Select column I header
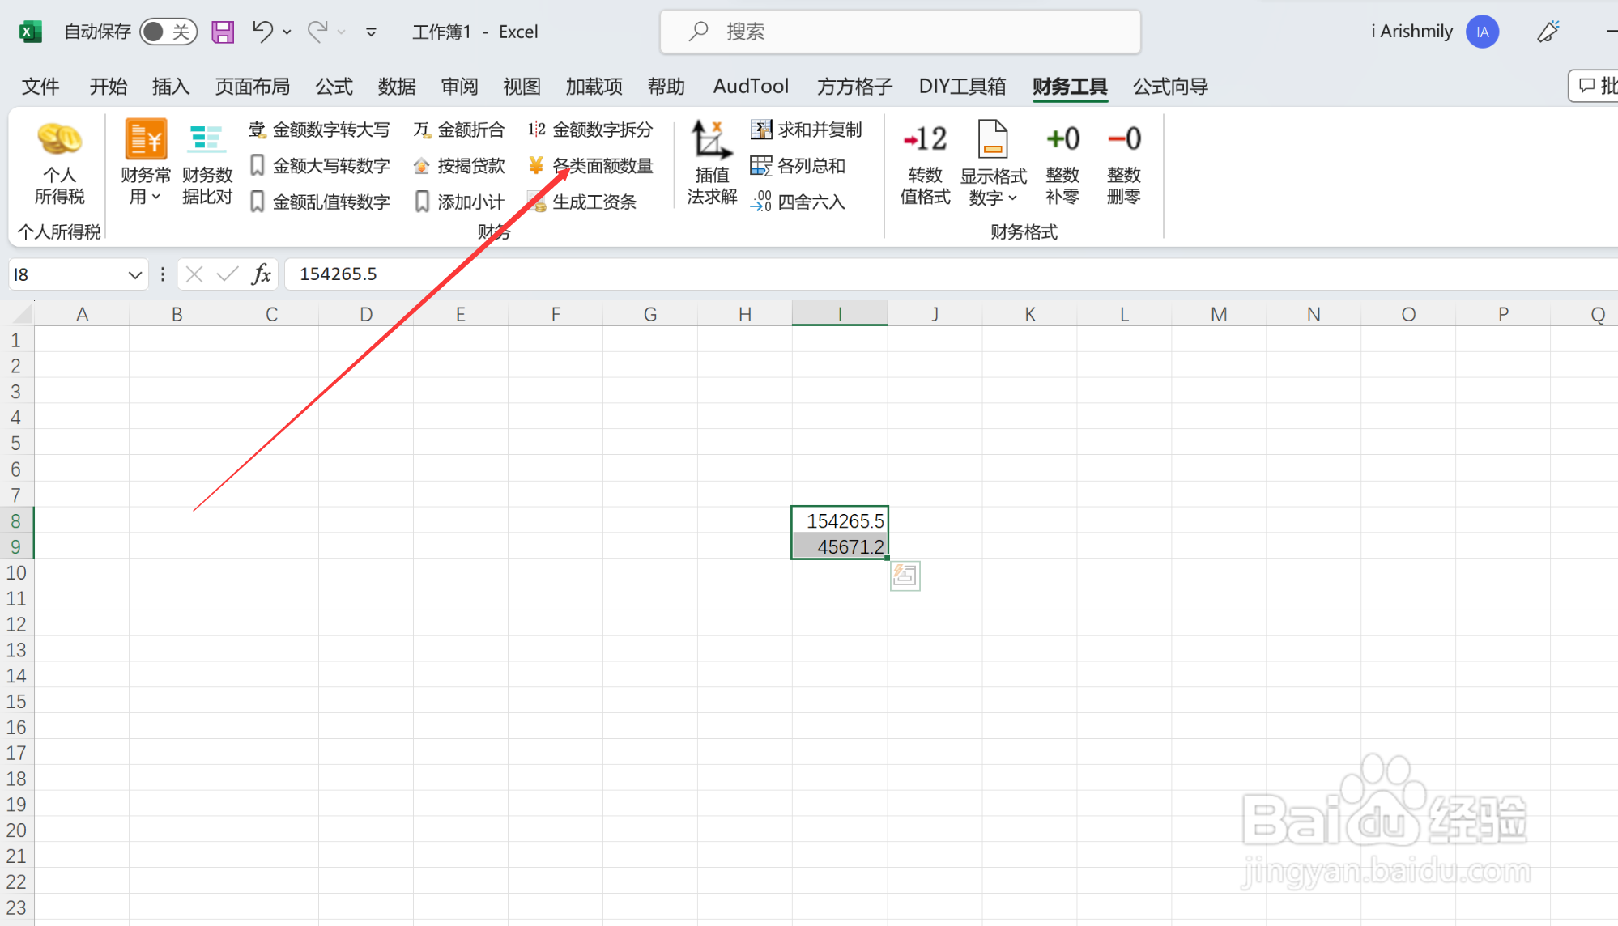Viewport: 1618px width, 926px height. (x=840, y=314)
